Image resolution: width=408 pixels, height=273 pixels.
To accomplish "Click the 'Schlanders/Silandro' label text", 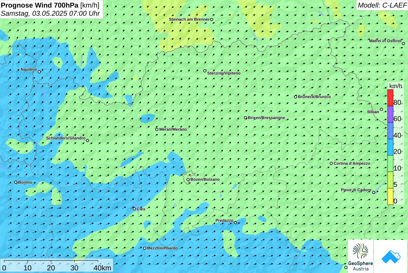I will 66,138.
